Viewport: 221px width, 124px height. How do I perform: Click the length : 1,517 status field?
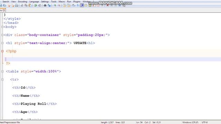[x=107, y=123]
